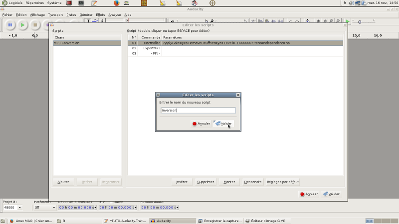This screenshot has width=399, height=224.
Task: Open the black terminal launcher in top panel
Action: pyautogui.click(x=81, y=3)
